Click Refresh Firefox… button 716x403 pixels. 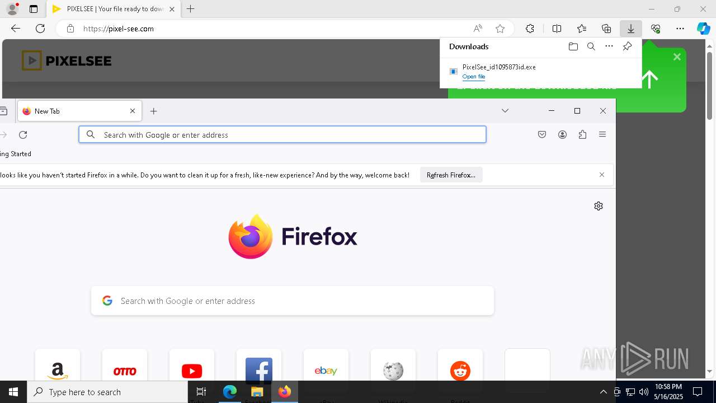451,175
